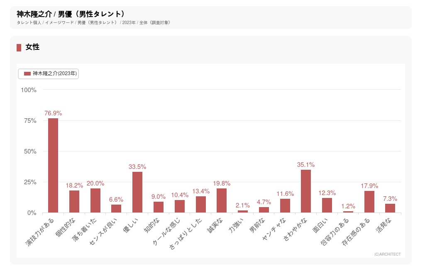This screenshot has height=271, width=425.
Task: Click the 男前な bar at 4.7%
Action: tap(264, 210)
